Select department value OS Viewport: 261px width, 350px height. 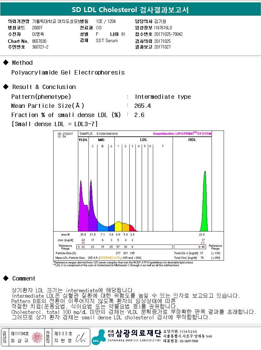tap(99, 28)
